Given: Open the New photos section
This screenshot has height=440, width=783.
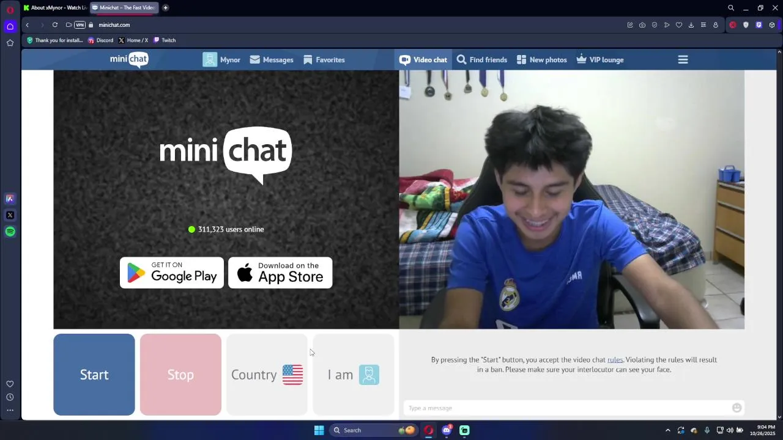Looking at the screenshot, I should click(x=541, y=60).
